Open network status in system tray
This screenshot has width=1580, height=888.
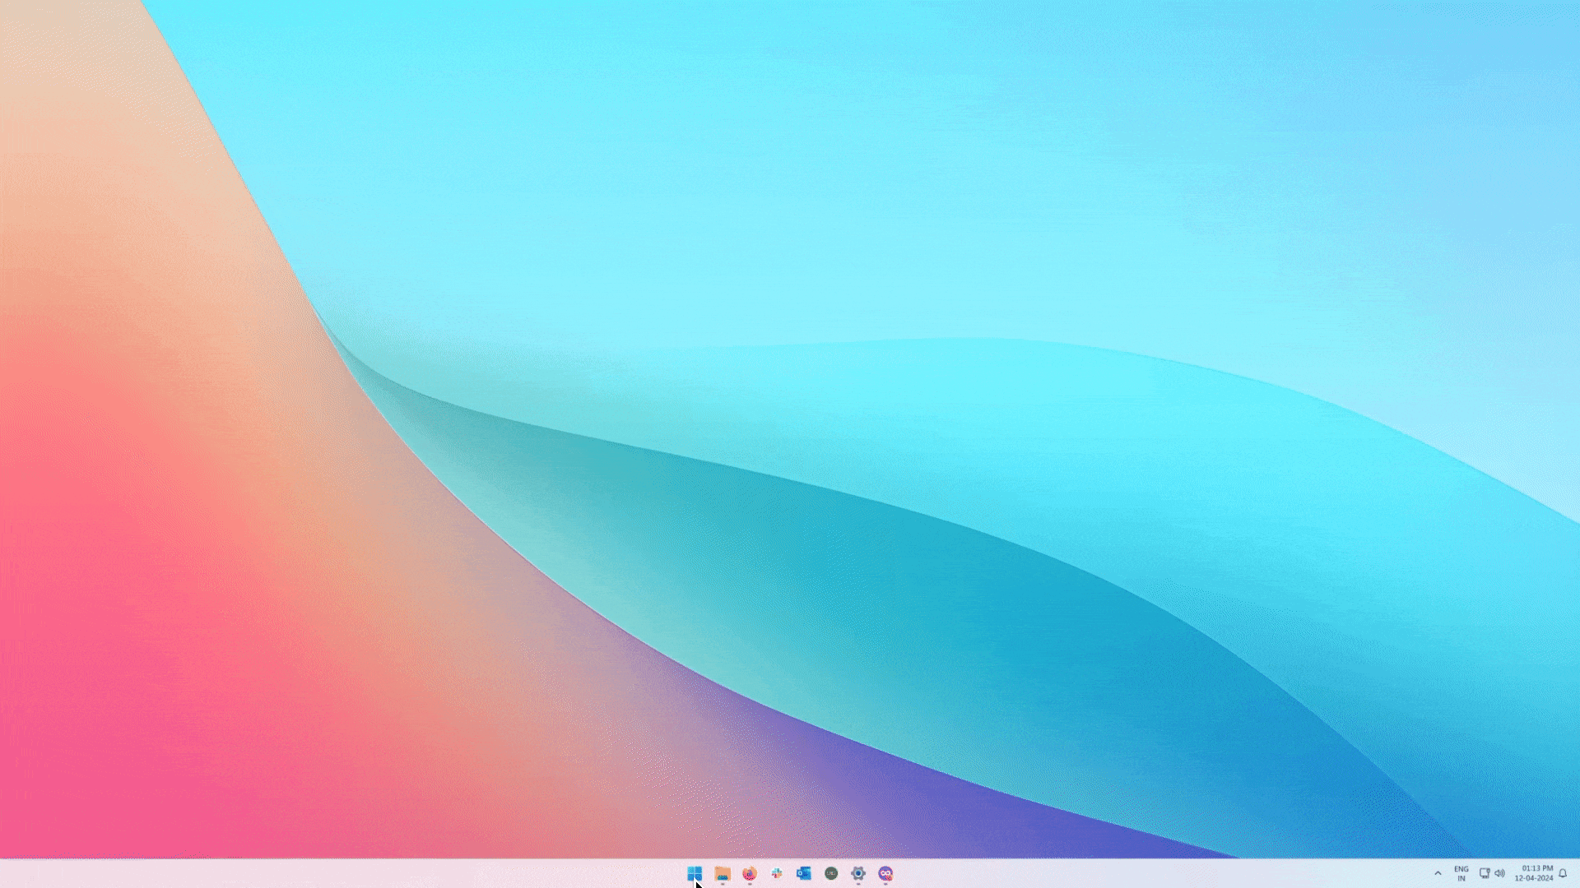point(1485,873)
